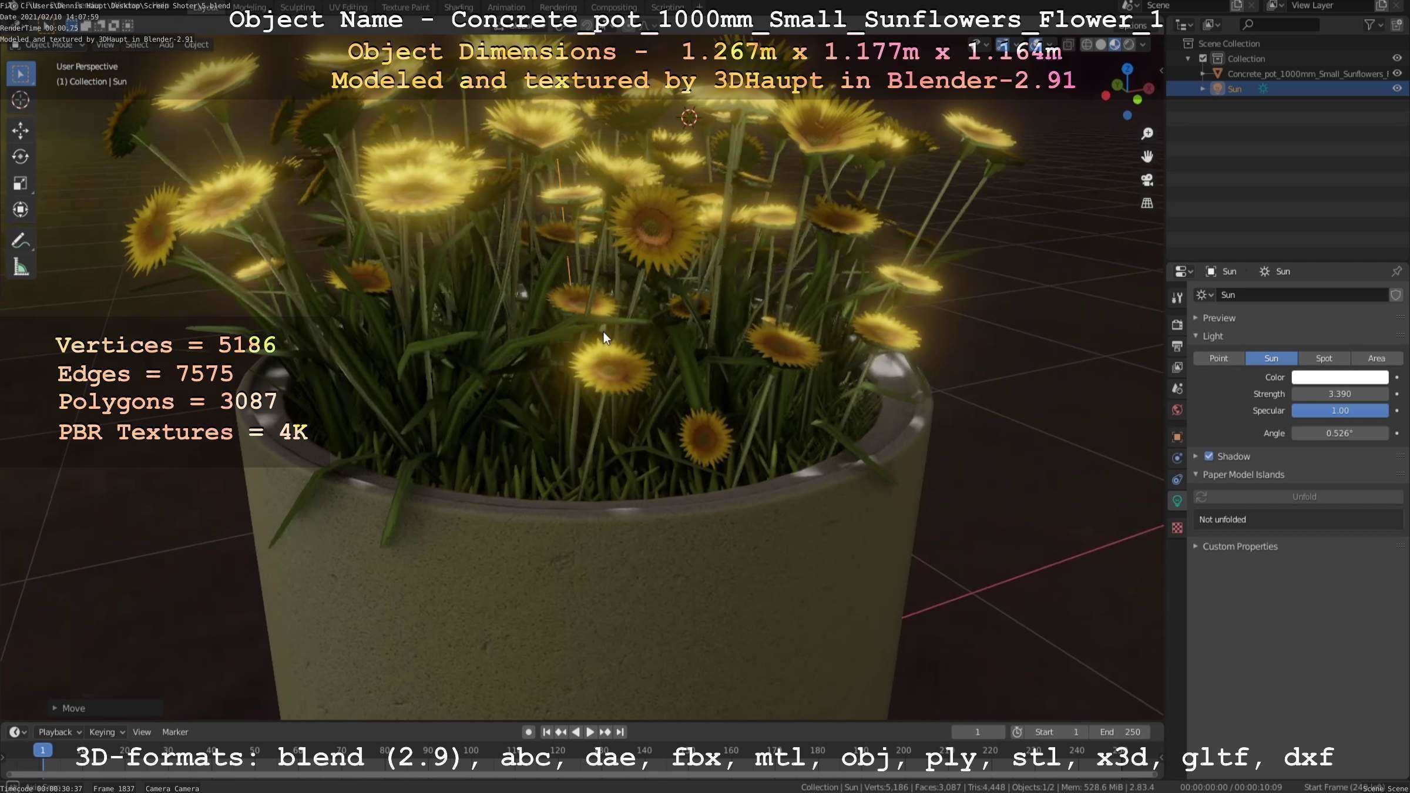Image resolution: width=1410 pixels, height=793 pixels.
Task: Open the Scene properties tab
Action: (x=1177, y=388)
